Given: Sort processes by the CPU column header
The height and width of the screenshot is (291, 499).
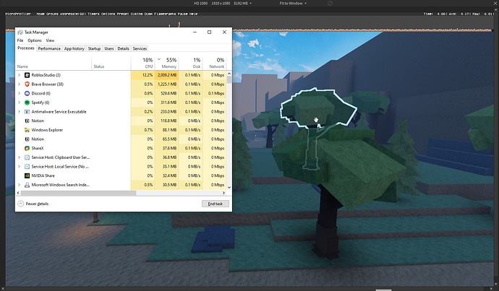Looking at the screenshot, I should [142, 63].
